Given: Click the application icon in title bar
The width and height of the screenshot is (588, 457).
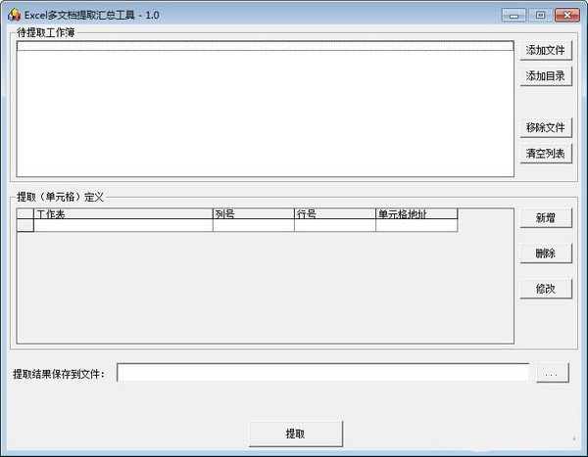Looking at the screenshot, I should coord(14,15).
